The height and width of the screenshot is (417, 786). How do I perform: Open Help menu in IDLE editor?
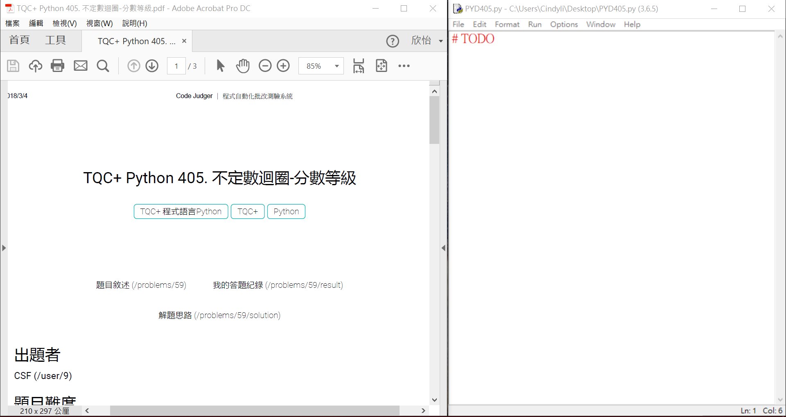point(632,24)
